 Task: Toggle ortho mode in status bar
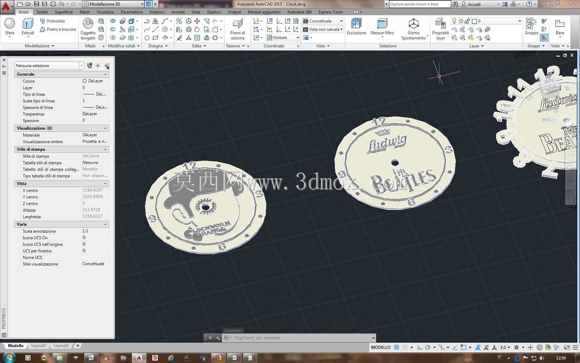(420, 347)
